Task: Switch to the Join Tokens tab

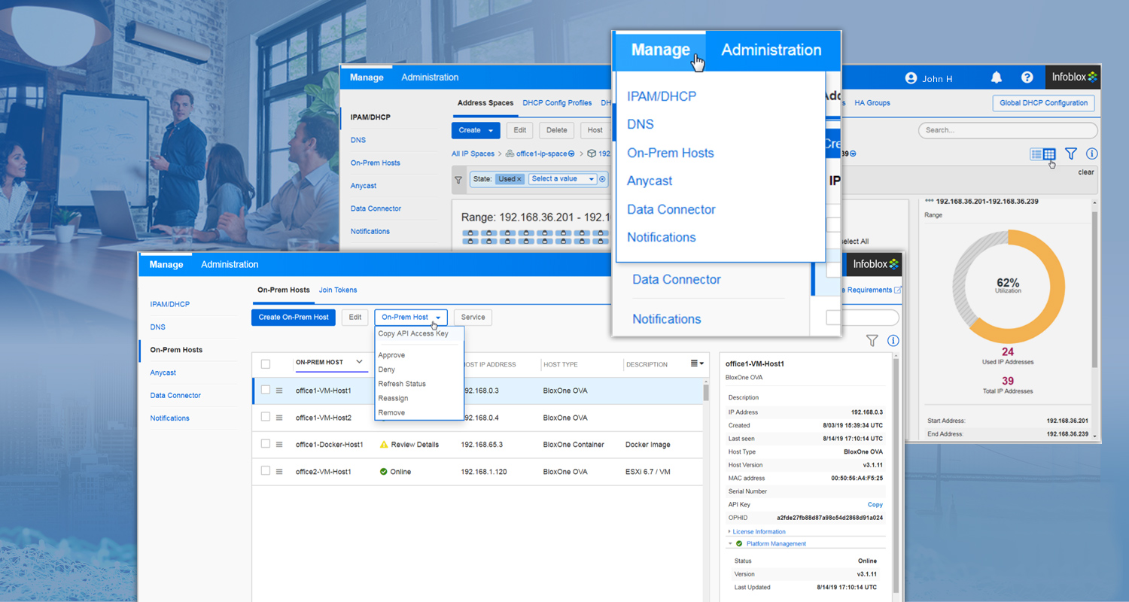Action: click(x=338, y=290)
